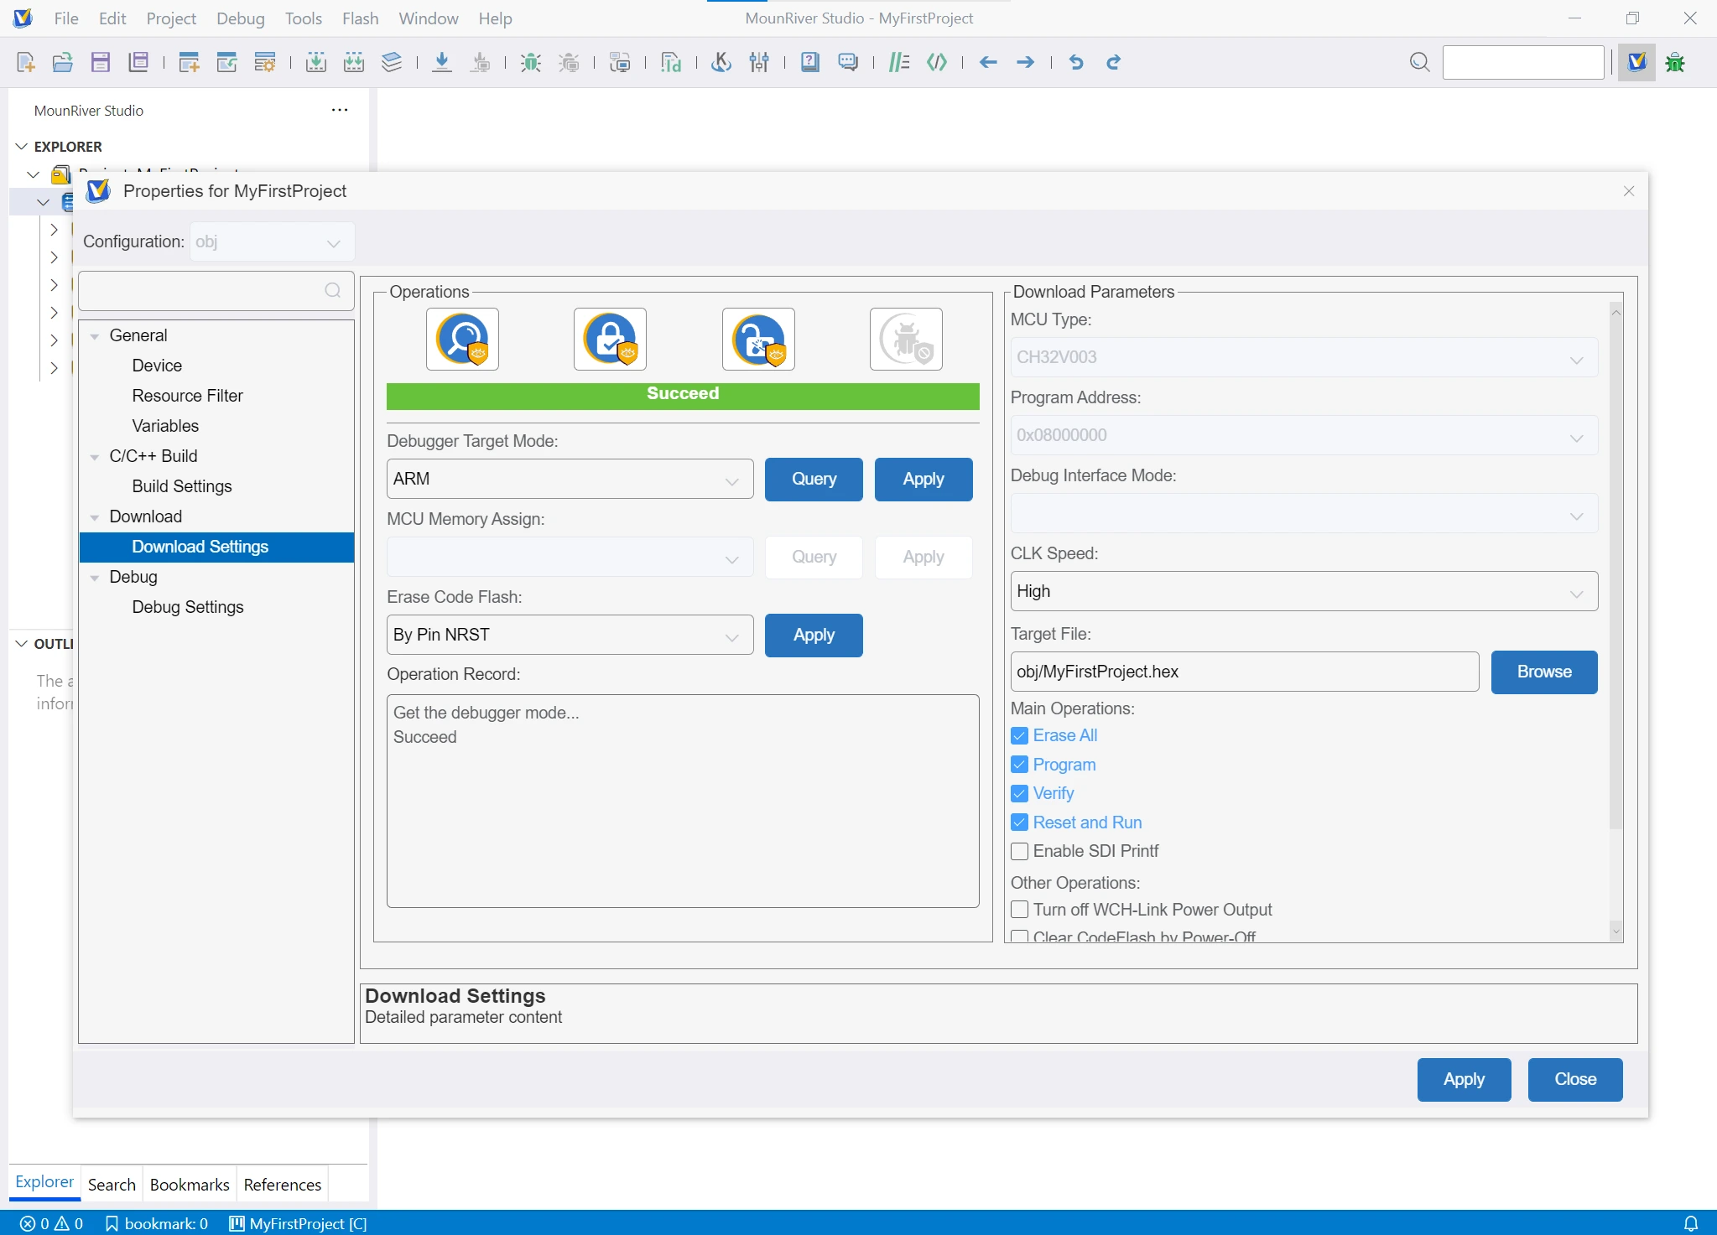Enable the SDI Printf checkbox

point(1020,852)
